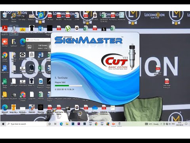Viewport: 190px width, 143px height.
Task: Click the uTorrent desktop icon
Action: tap(68, 29)
